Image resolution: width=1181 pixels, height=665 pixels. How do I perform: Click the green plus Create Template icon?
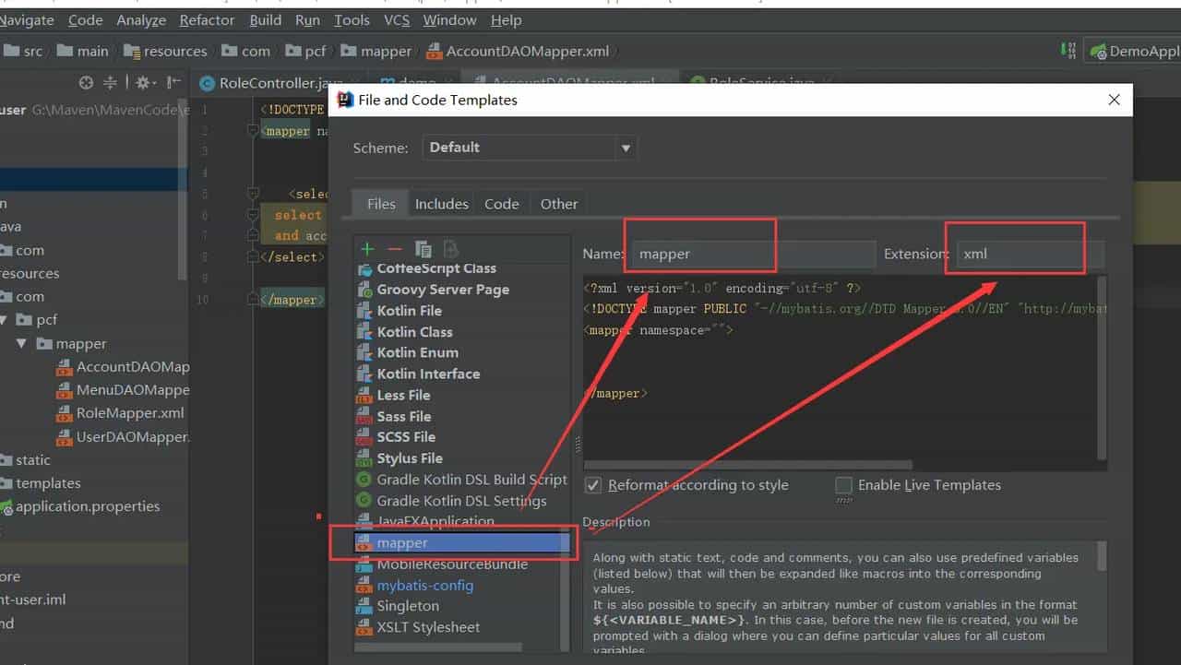pyautogui.click(x=367, y=249)
